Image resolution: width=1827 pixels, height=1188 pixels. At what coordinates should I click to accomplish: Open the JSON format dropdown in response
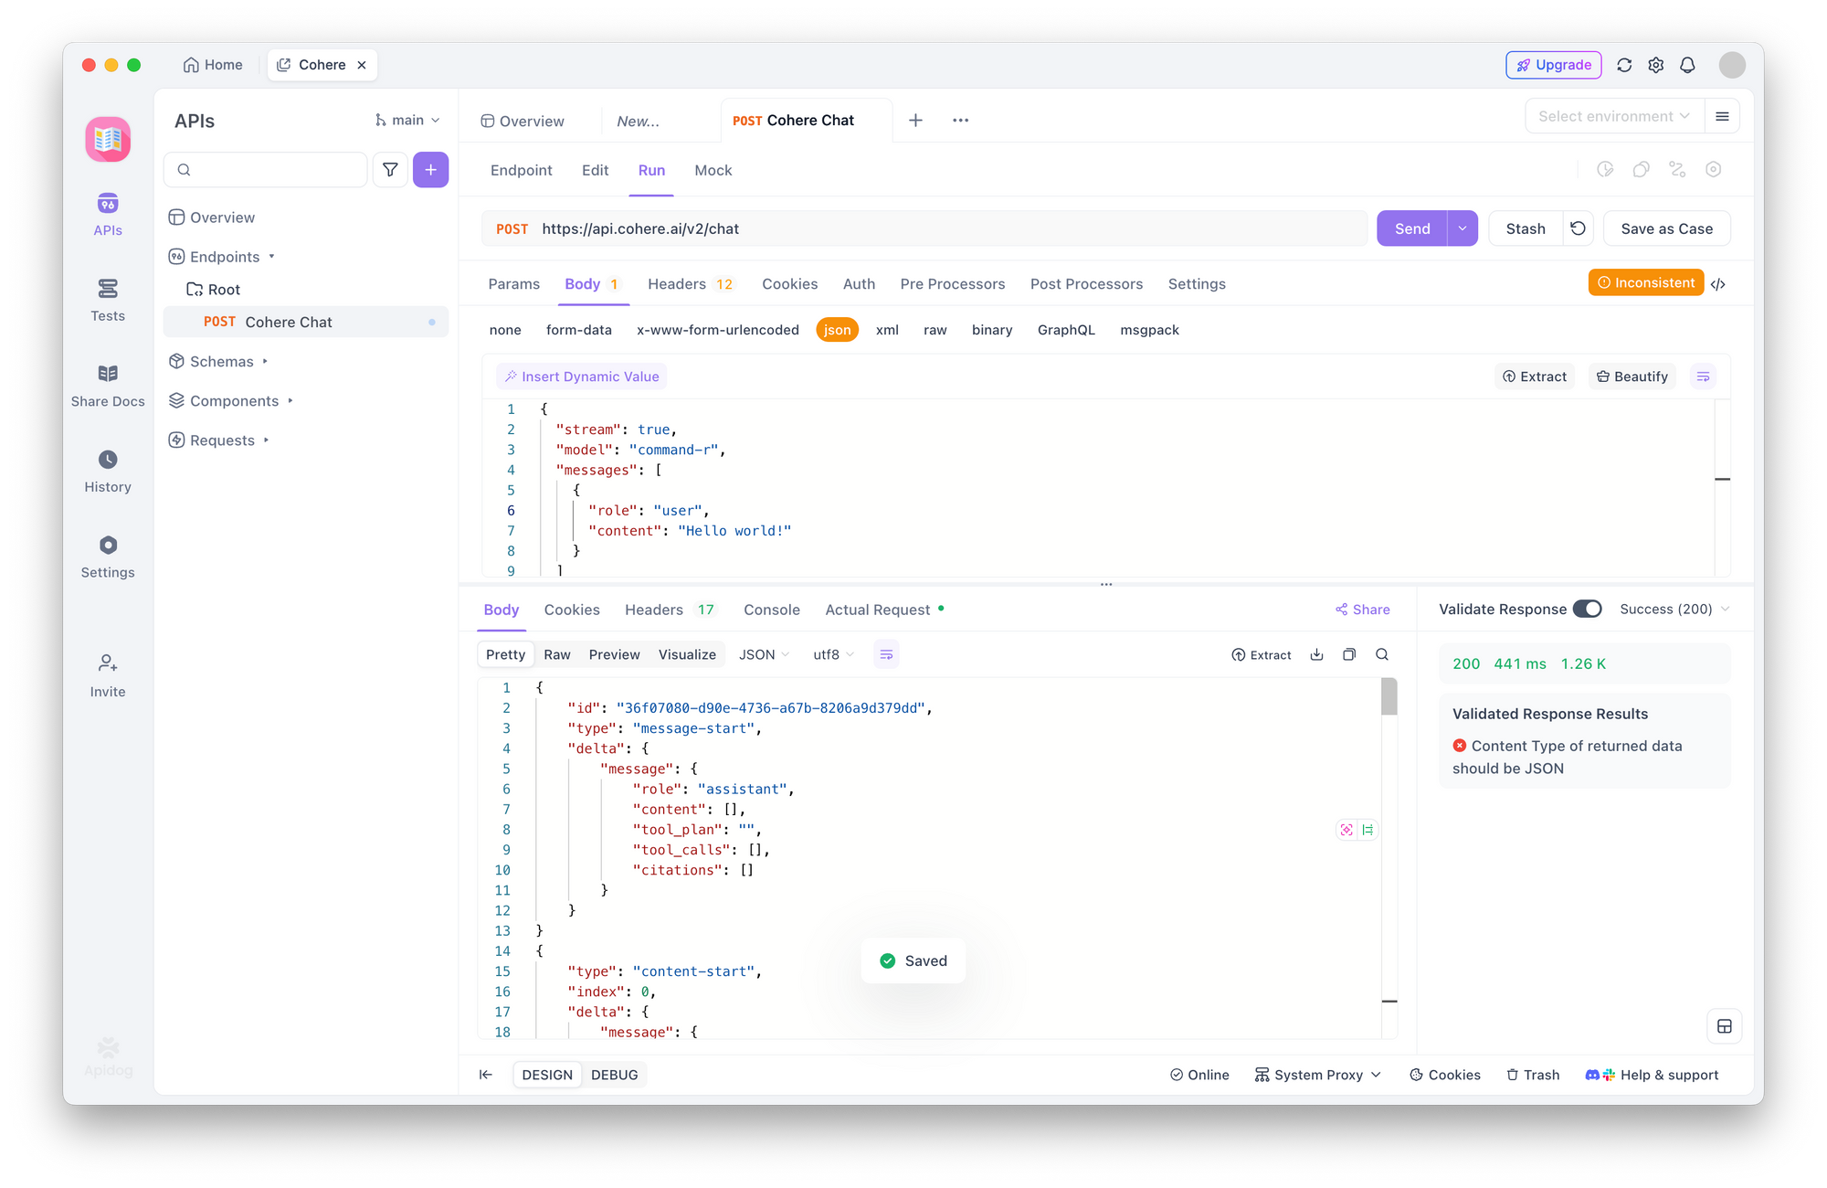click(764, 654)
